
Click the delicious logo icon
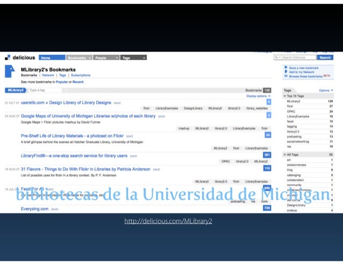(8, 58)
